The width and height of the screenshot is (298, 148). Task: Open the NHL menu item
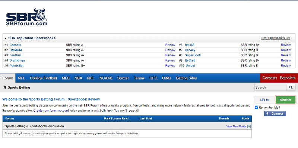click(91, 78)
